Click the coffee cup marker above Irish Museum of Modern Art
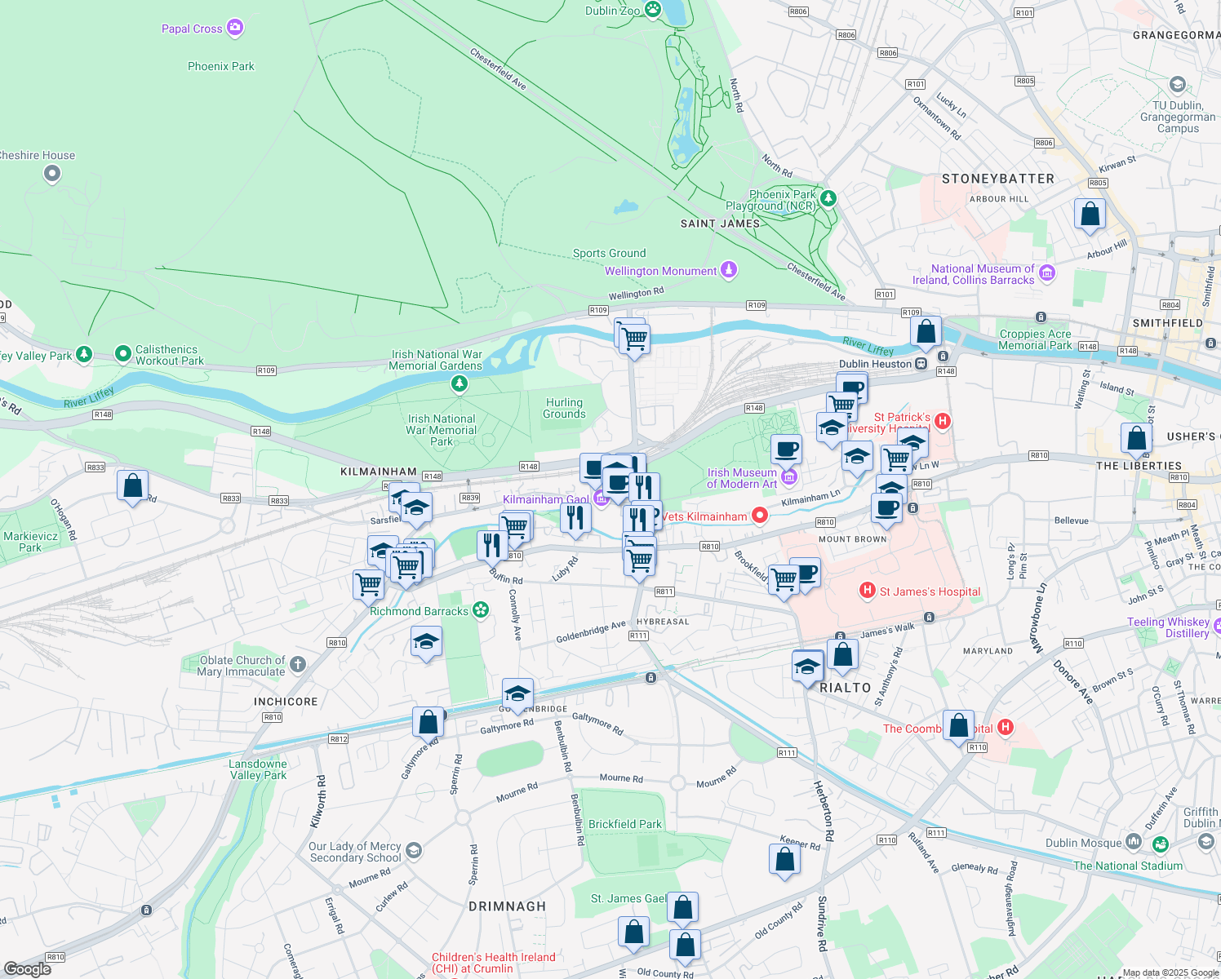Image resolution: width=1221 pixels, height=979 pixels. tap(787, 450)
